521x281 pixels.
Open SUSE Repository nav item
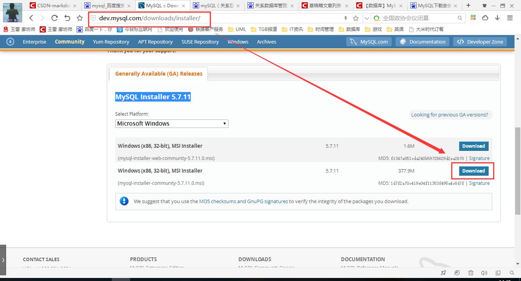[200, 42]
